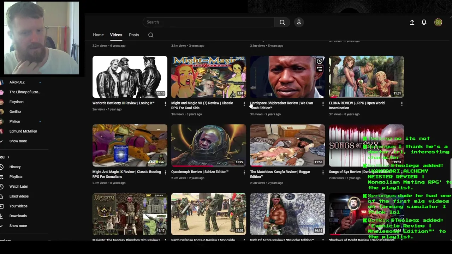Click Watch Later clock on Hardspace thumbnail
Image resolution: width=452 pixels, height=254 pixels.
[320, 61]
